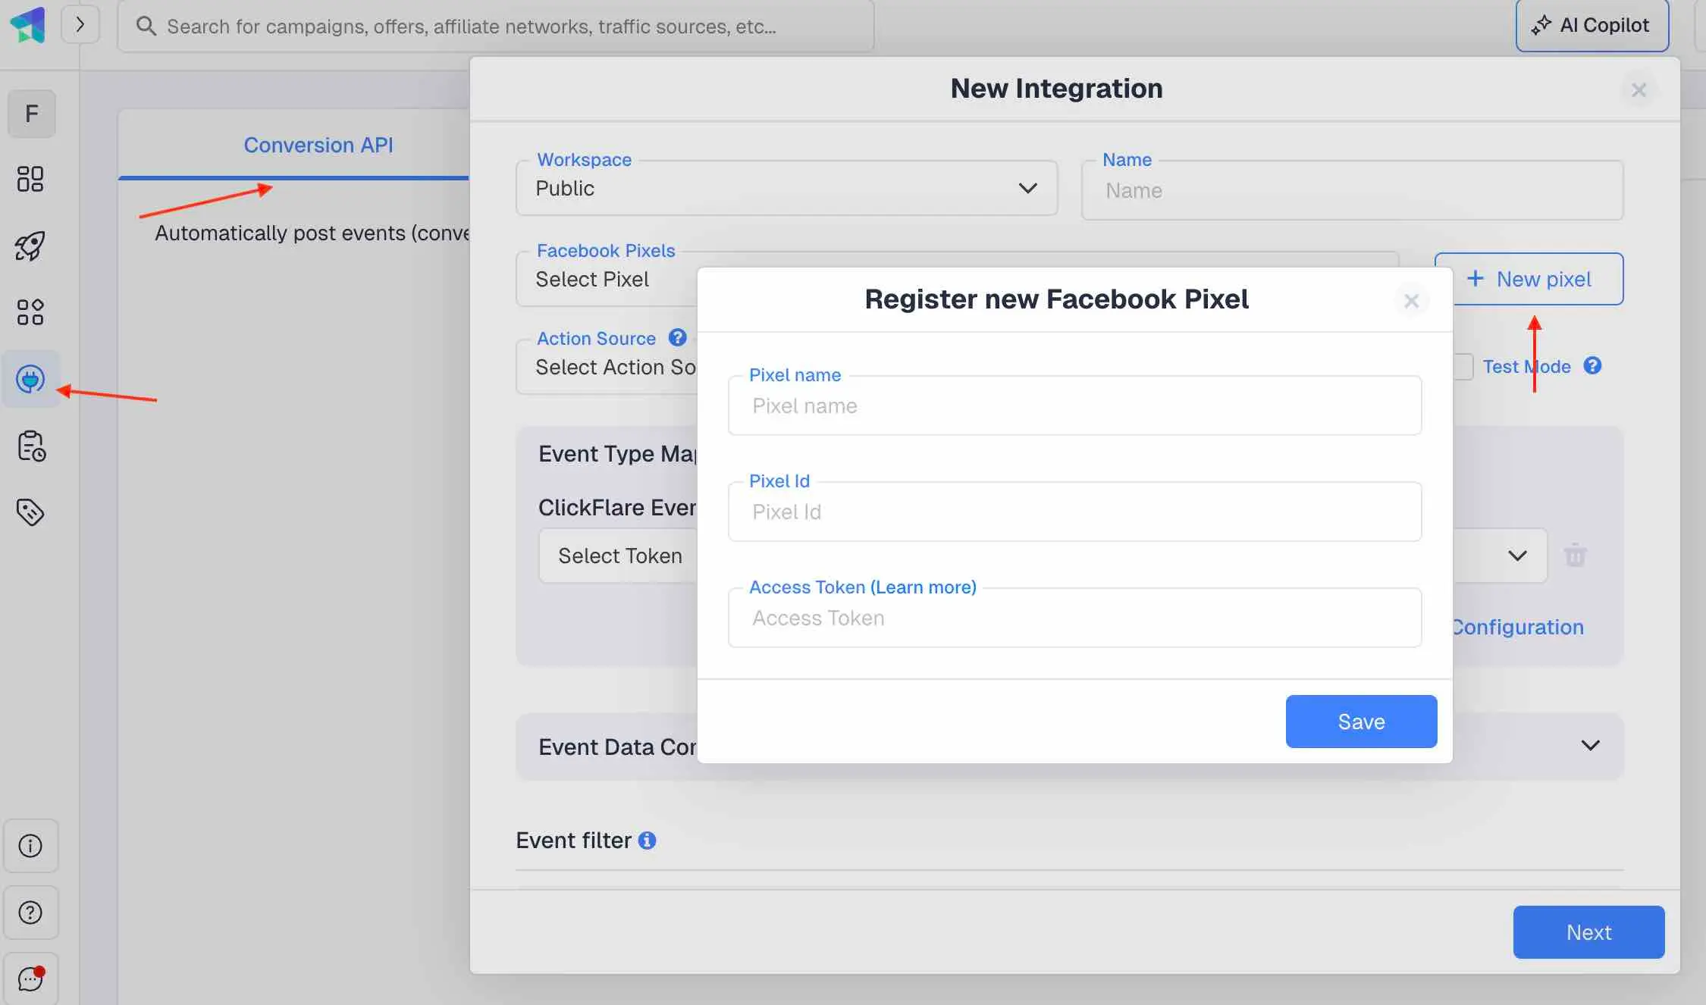Image resolution: width=1706 pixels, height=1005 pixels.
Task: Open the F workspace avatar
Action: click(31, 114)
